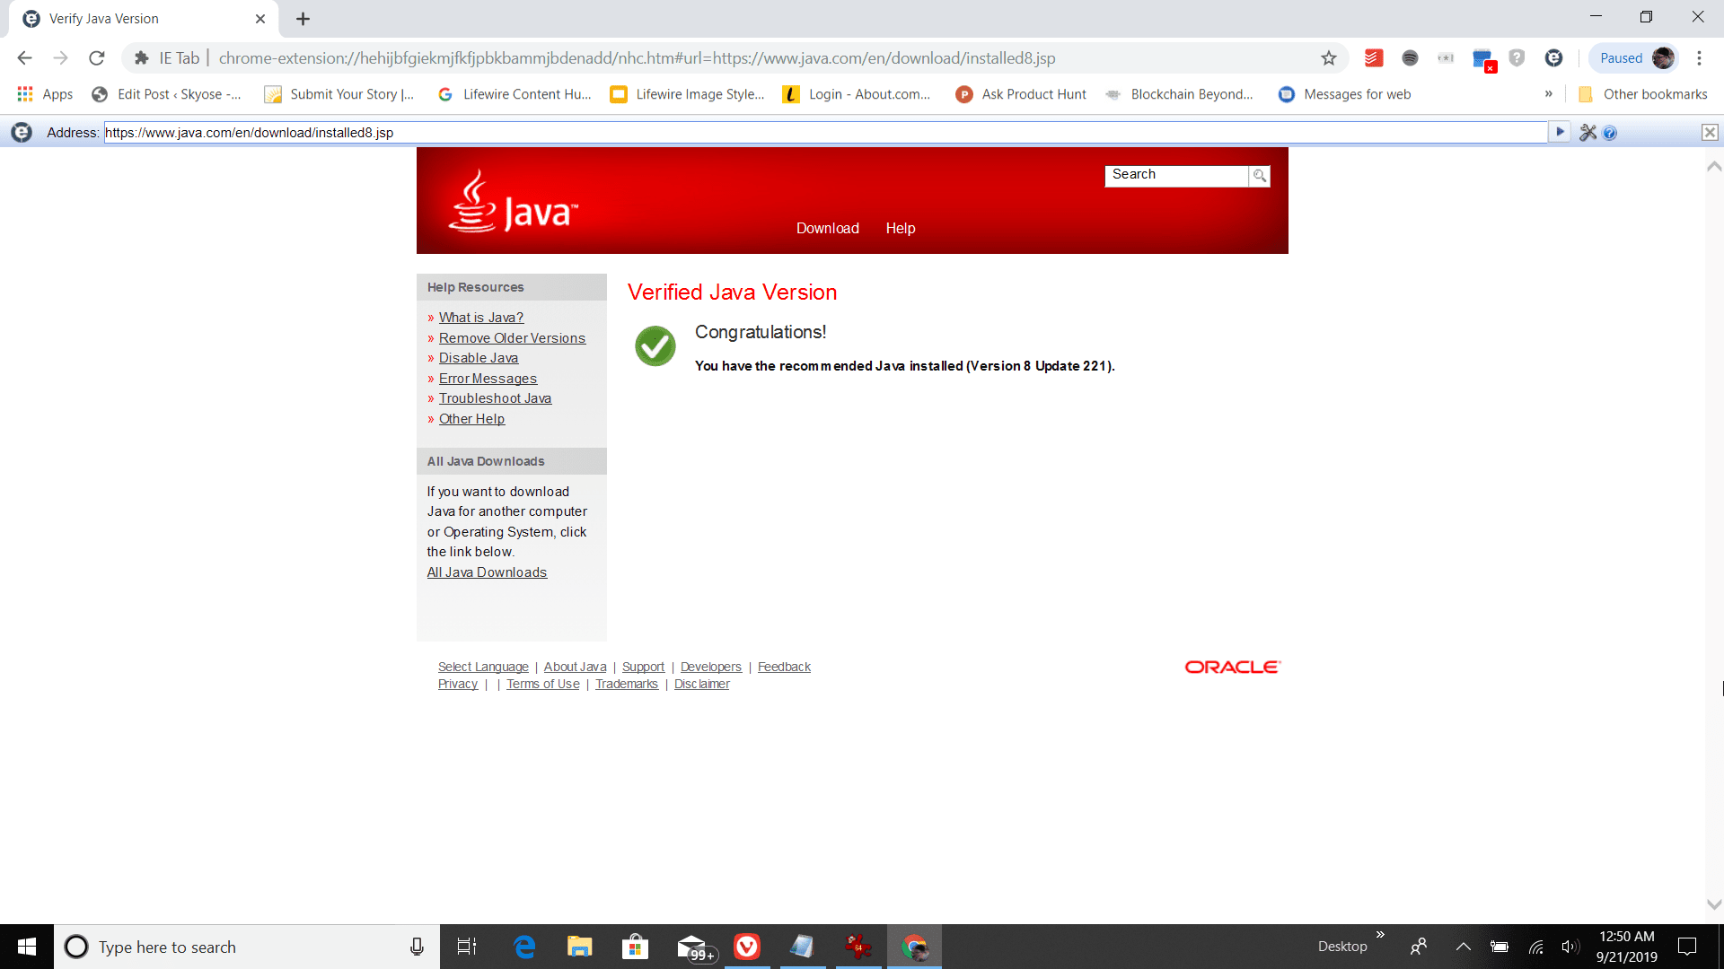This screenshot has width=1724, height=969.
Task: Open the IE Tab help icon
Action: click(1610, 133)
